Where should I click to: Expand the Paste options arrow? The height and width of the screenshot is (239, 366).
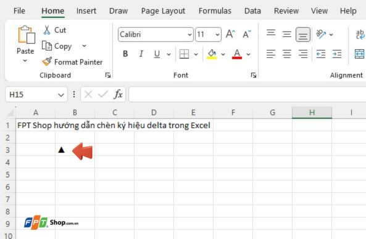click(25, 61)
